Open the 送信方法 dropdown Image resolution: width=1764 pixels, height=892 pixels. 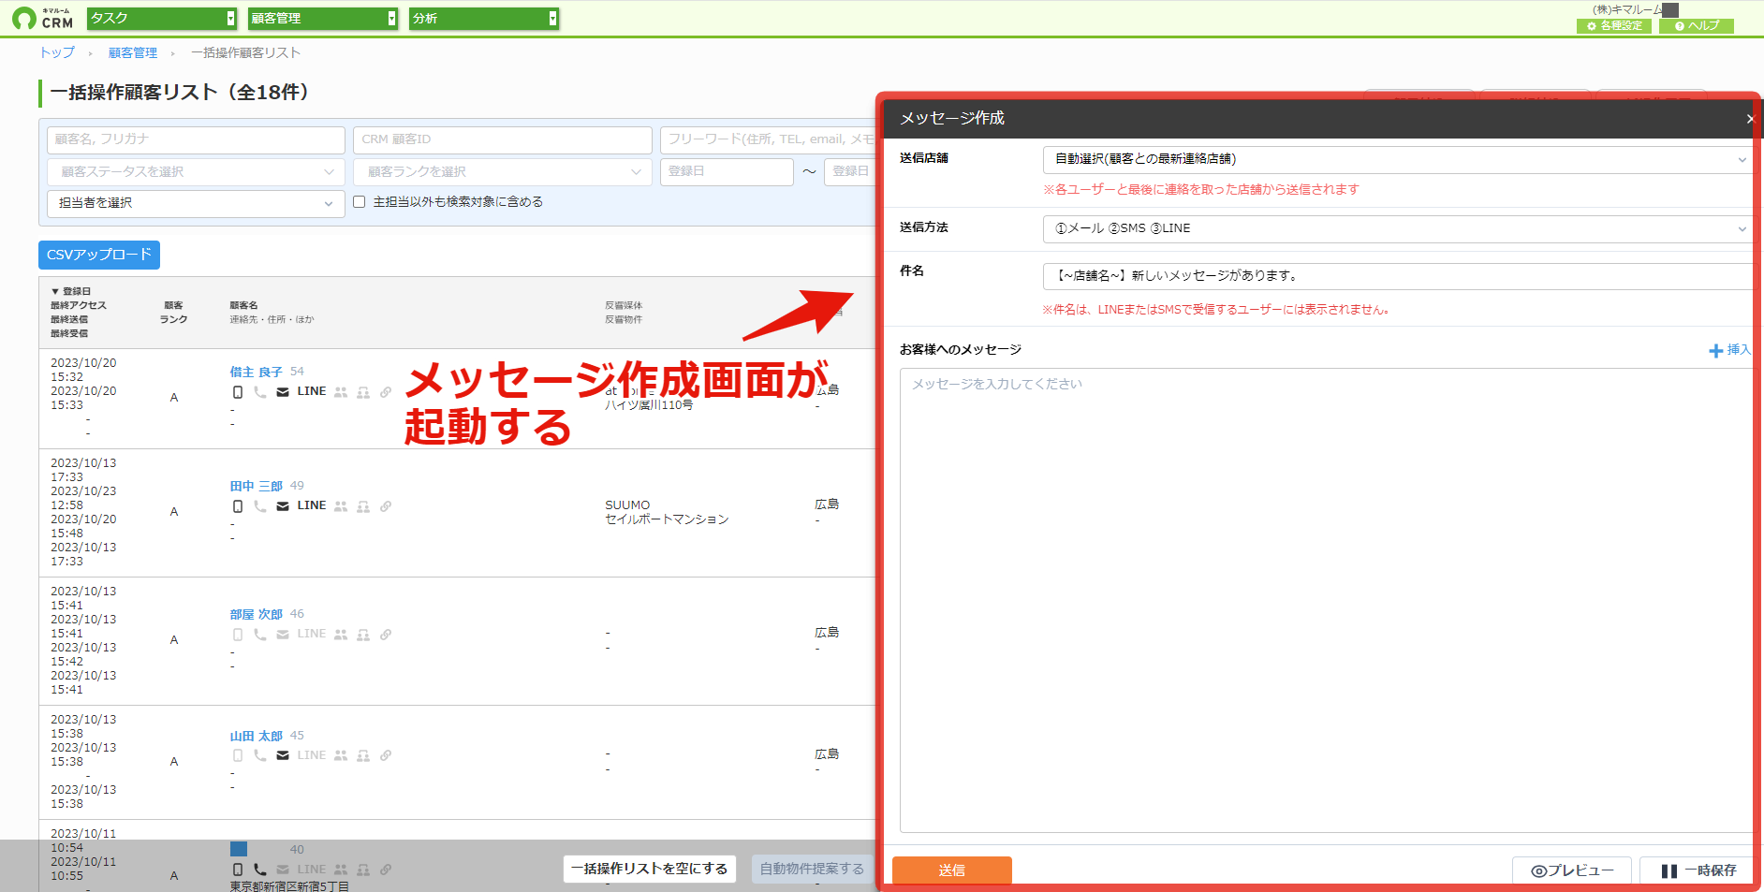click(x=1397, y=228)
